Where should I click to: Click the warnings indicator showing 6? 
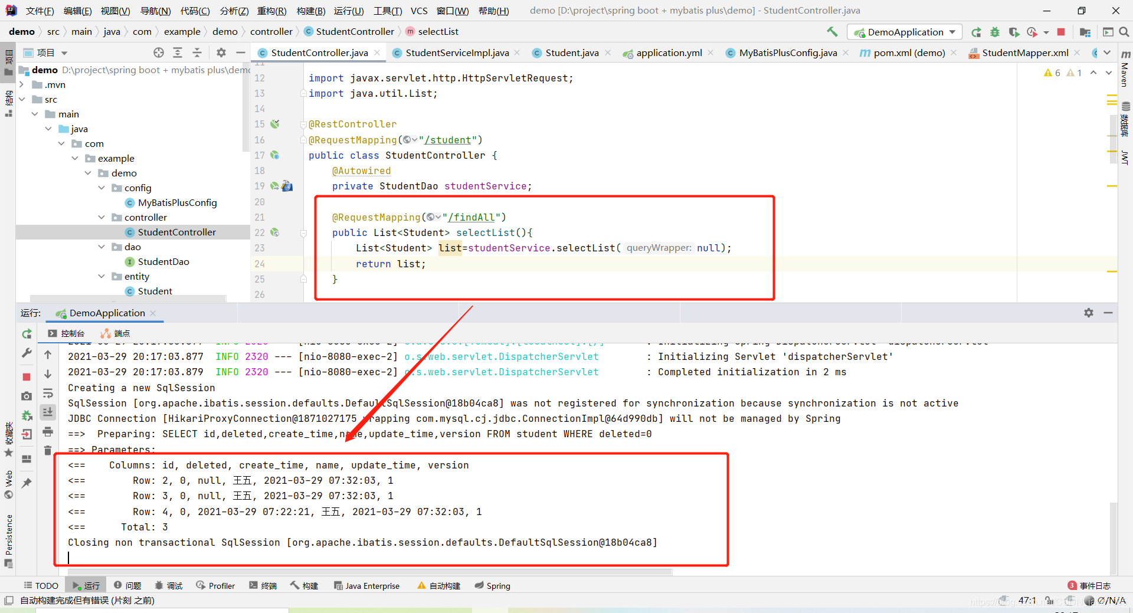(x=1052, y=73)
